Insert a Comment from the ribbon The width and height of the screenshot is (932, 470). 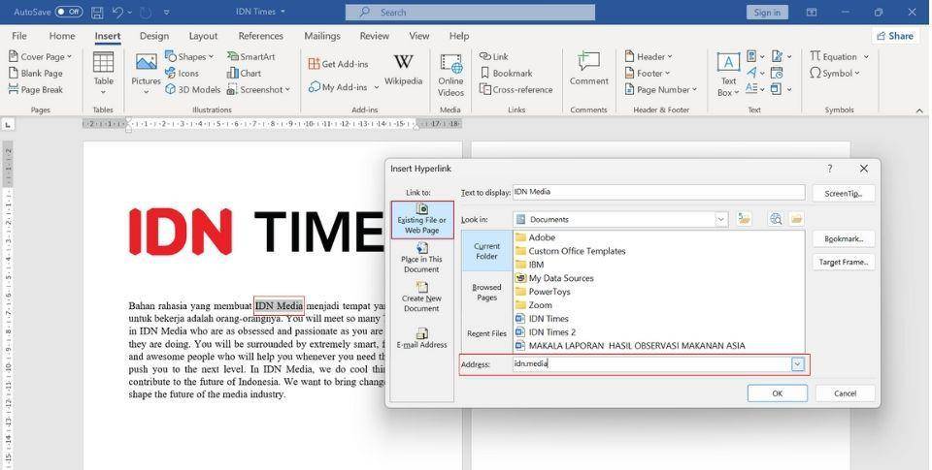pos(588,71)
